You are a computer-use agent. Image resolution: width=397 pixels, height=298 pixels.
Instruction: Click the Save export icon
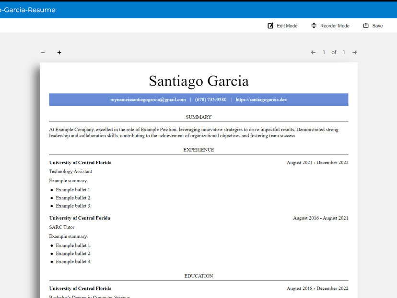click(x=366, y=26)
